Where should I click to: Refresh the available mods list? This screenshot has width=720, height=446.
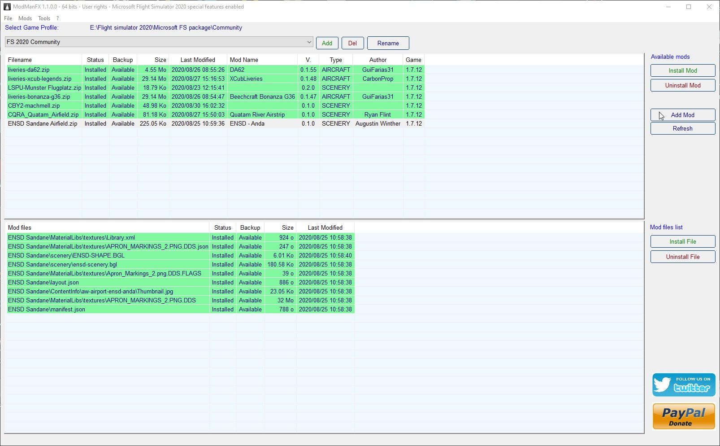point(682,128)
